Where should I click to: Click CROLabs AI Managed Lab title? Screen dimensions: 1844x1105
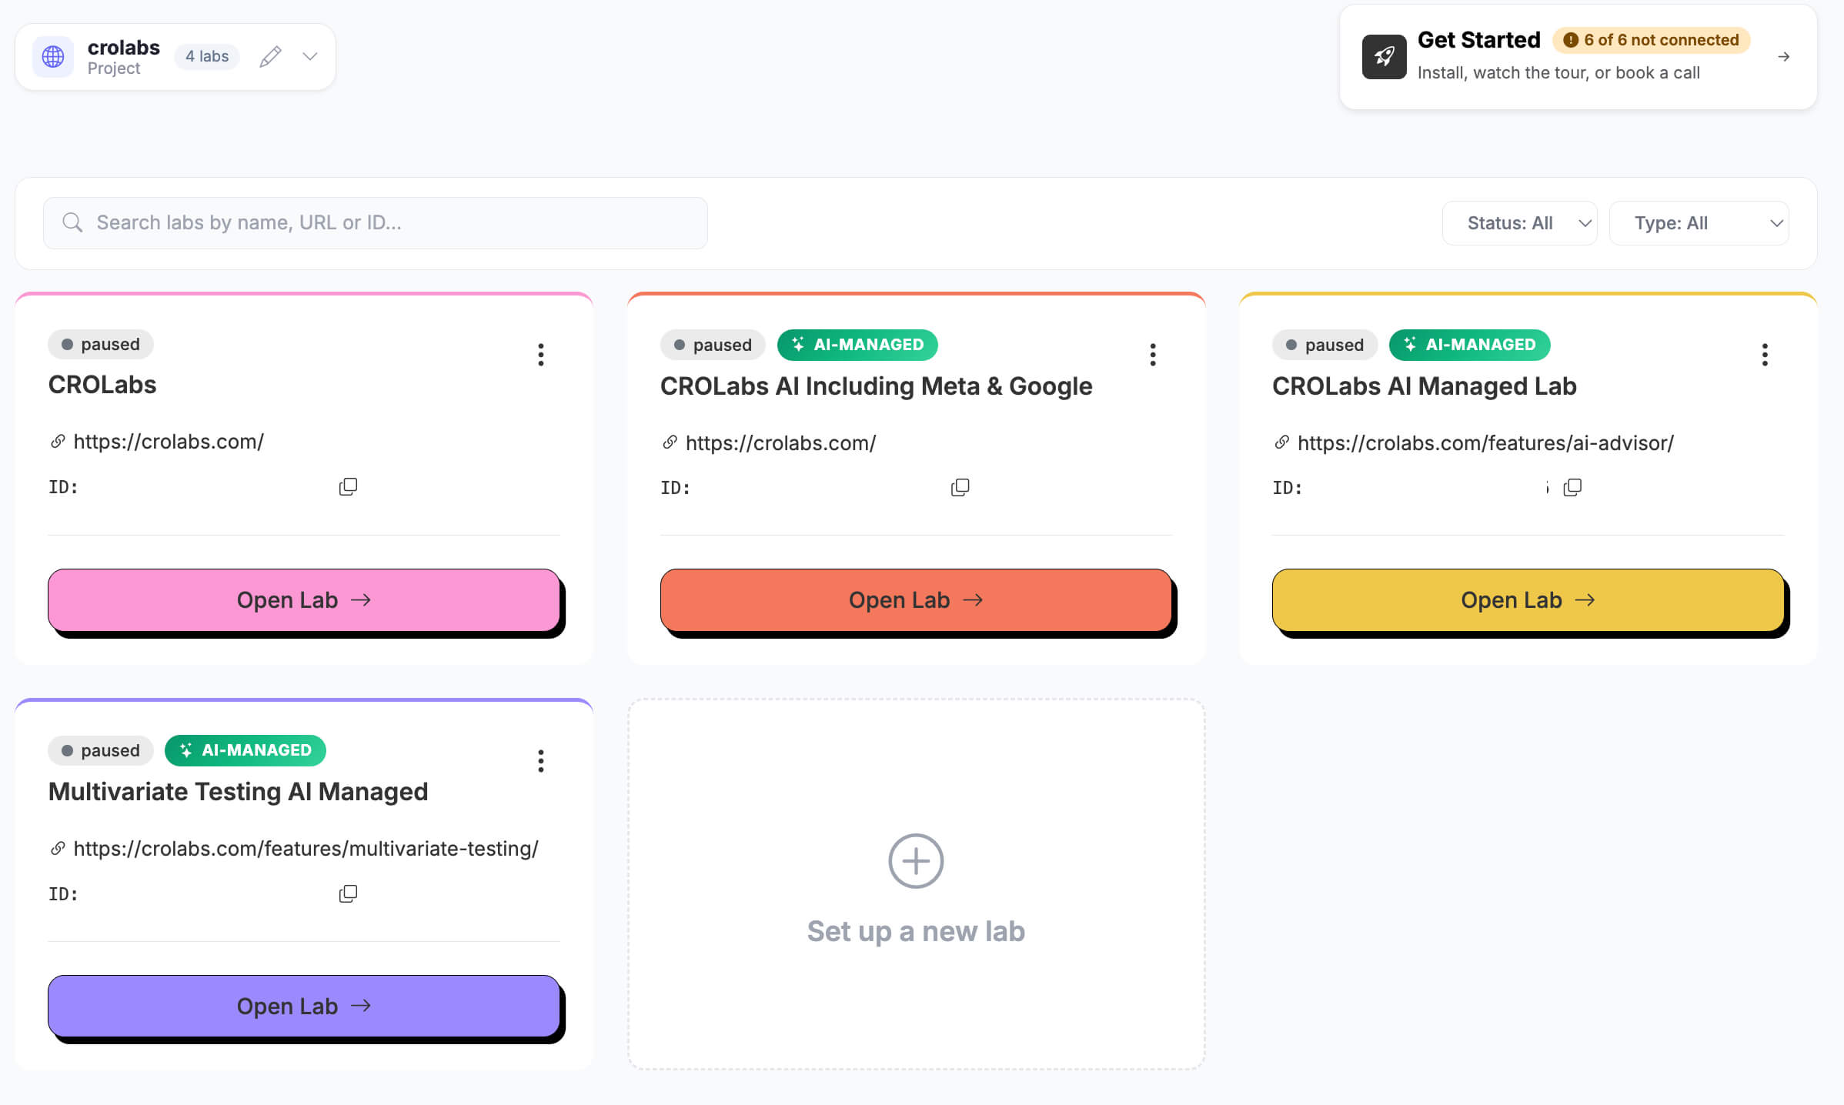[1424, 386]
